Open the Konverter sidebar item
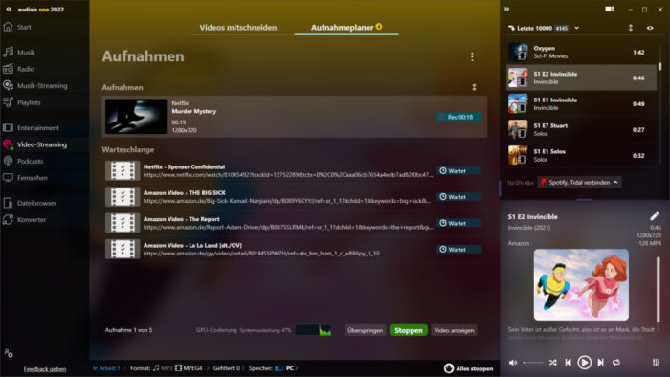The height and width of the screenshot is (377, 670). (x=32, y=219)
